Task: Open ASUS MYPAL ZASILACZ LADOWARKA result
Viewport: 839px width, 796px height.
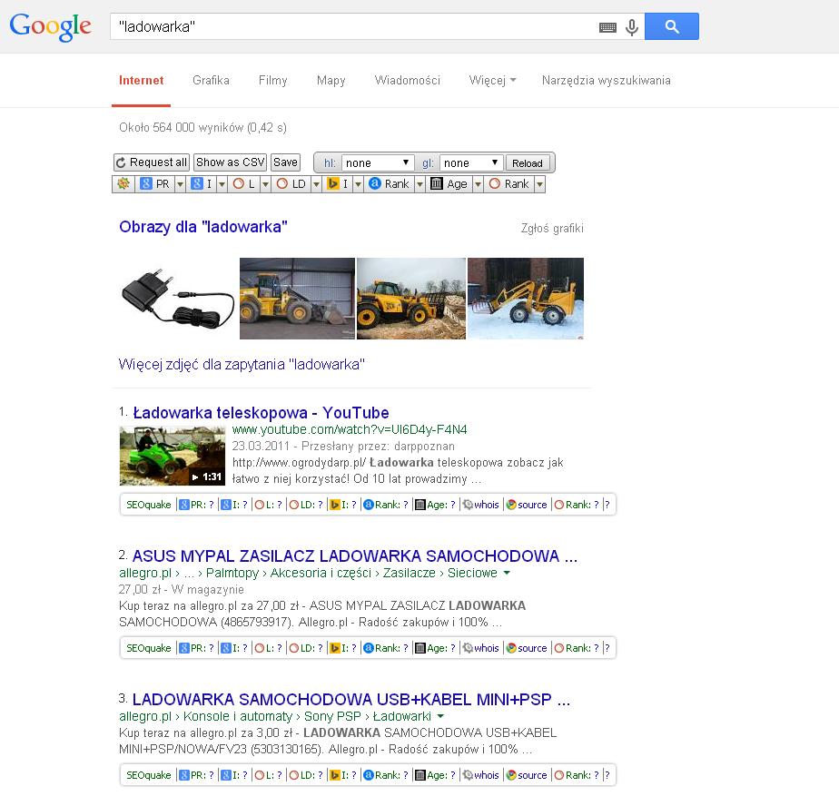Action: click(x=355, y=555)
